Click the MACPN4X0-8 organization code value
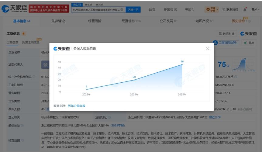Image resolution: width=262 pixels, height=152 pixels. 224,85
